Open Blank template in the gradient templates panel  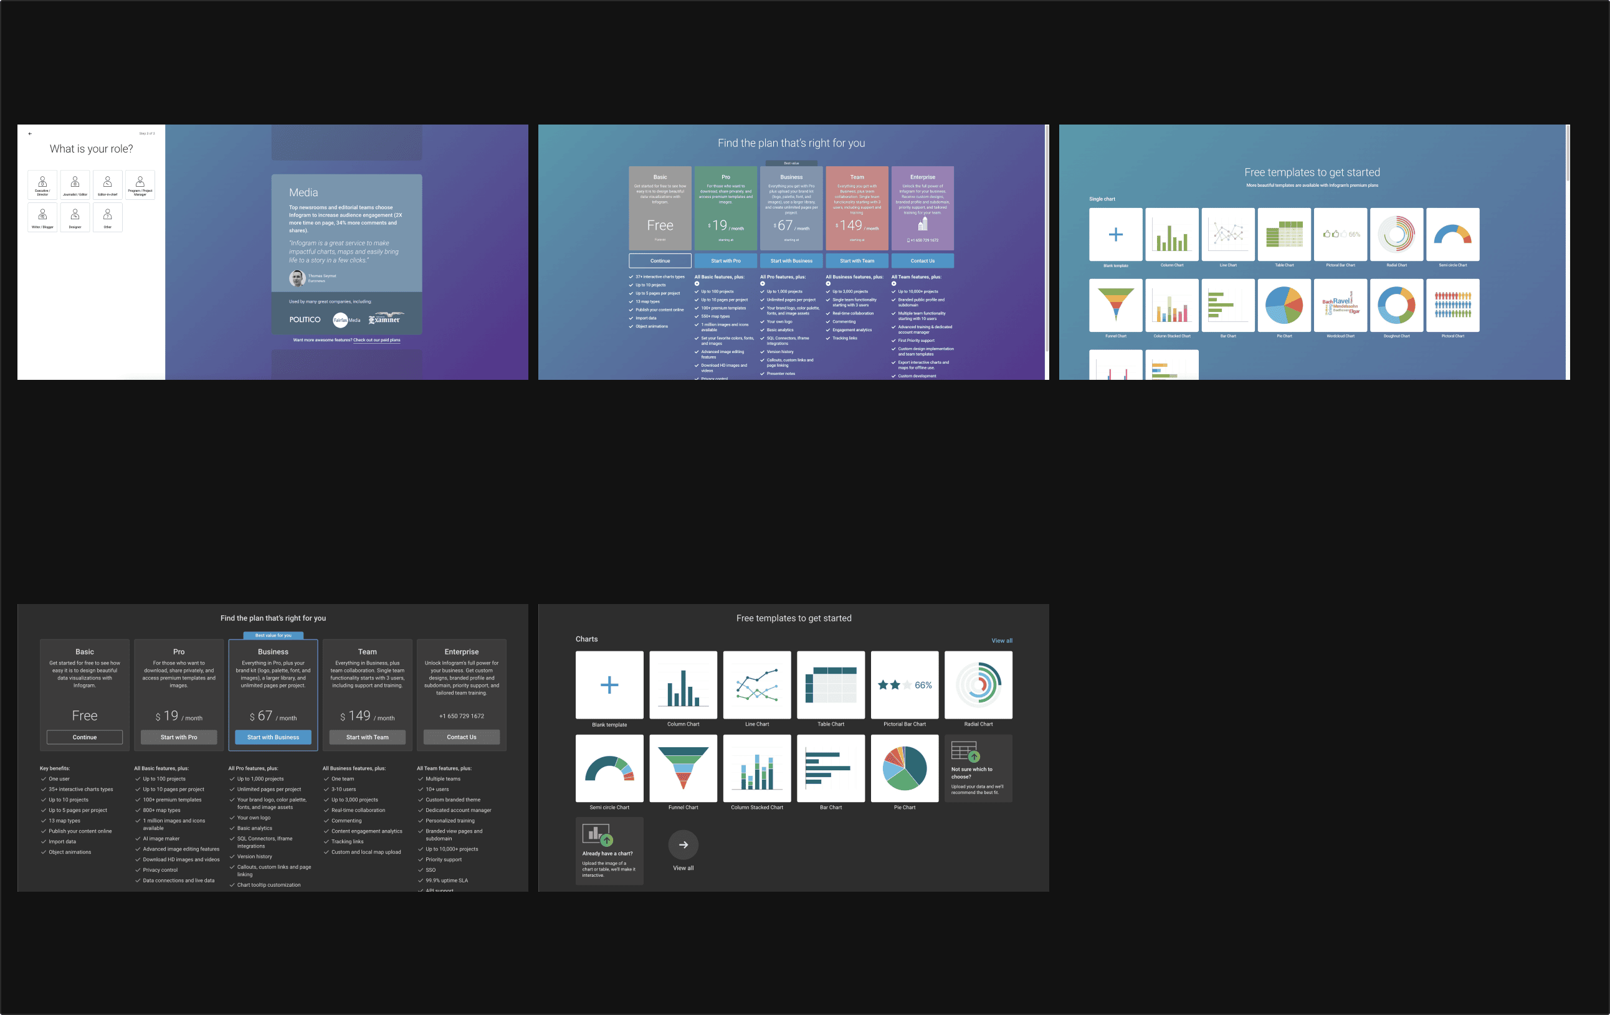point(1115,235)
